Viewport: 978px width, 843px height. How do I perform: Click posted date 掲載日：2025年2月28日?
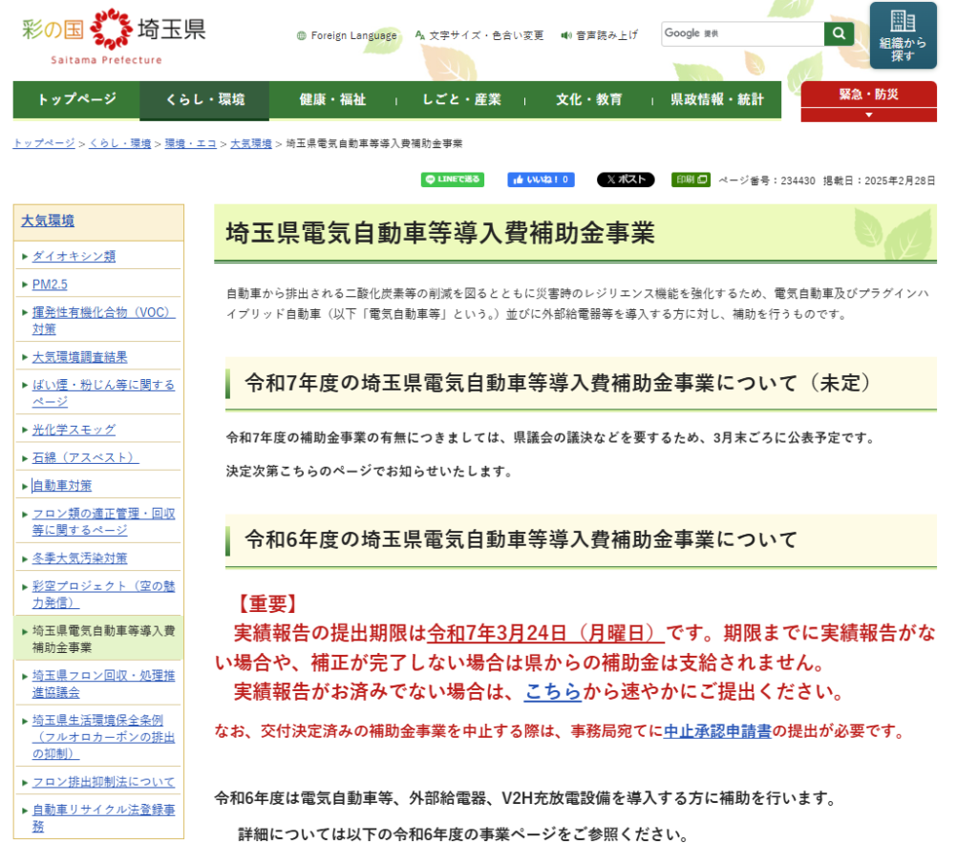pos(880,180)
